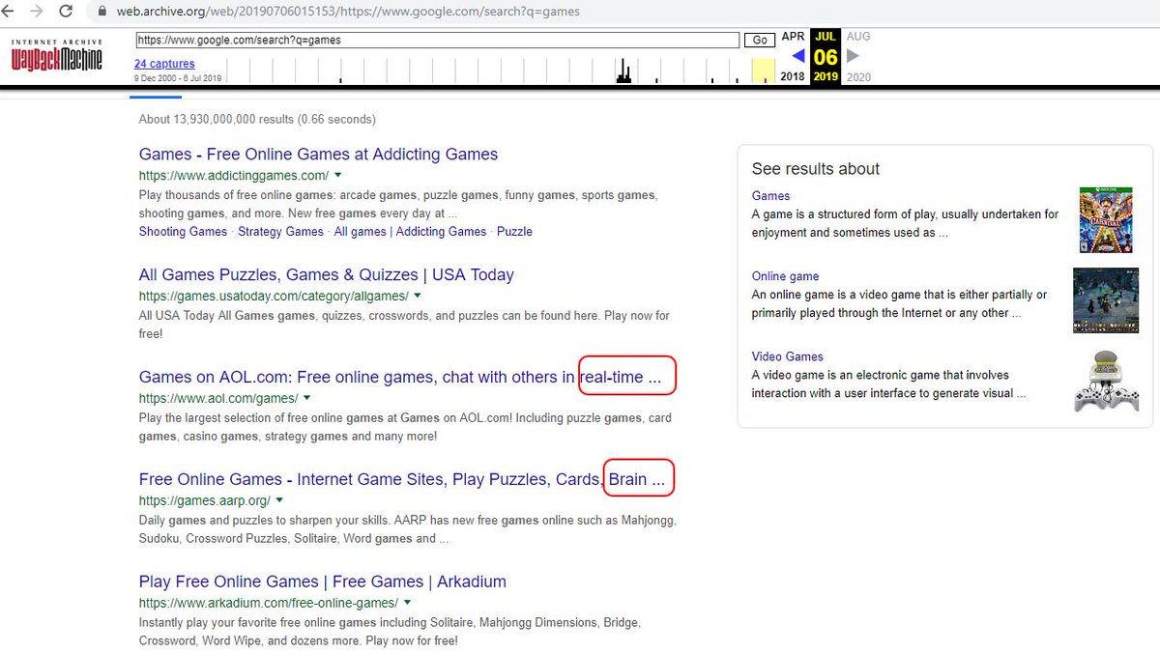
Task: Click the https://games.aarp.org/ green URL
Action: tap(204, 500)
